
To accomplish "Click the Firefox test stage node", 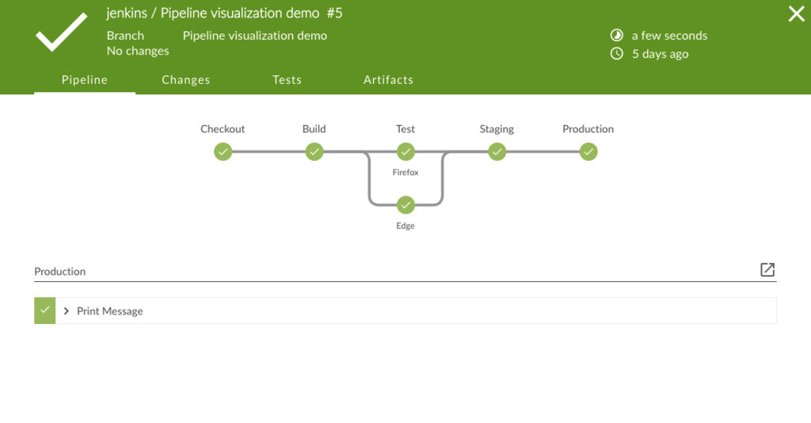I will coord(405,151).
